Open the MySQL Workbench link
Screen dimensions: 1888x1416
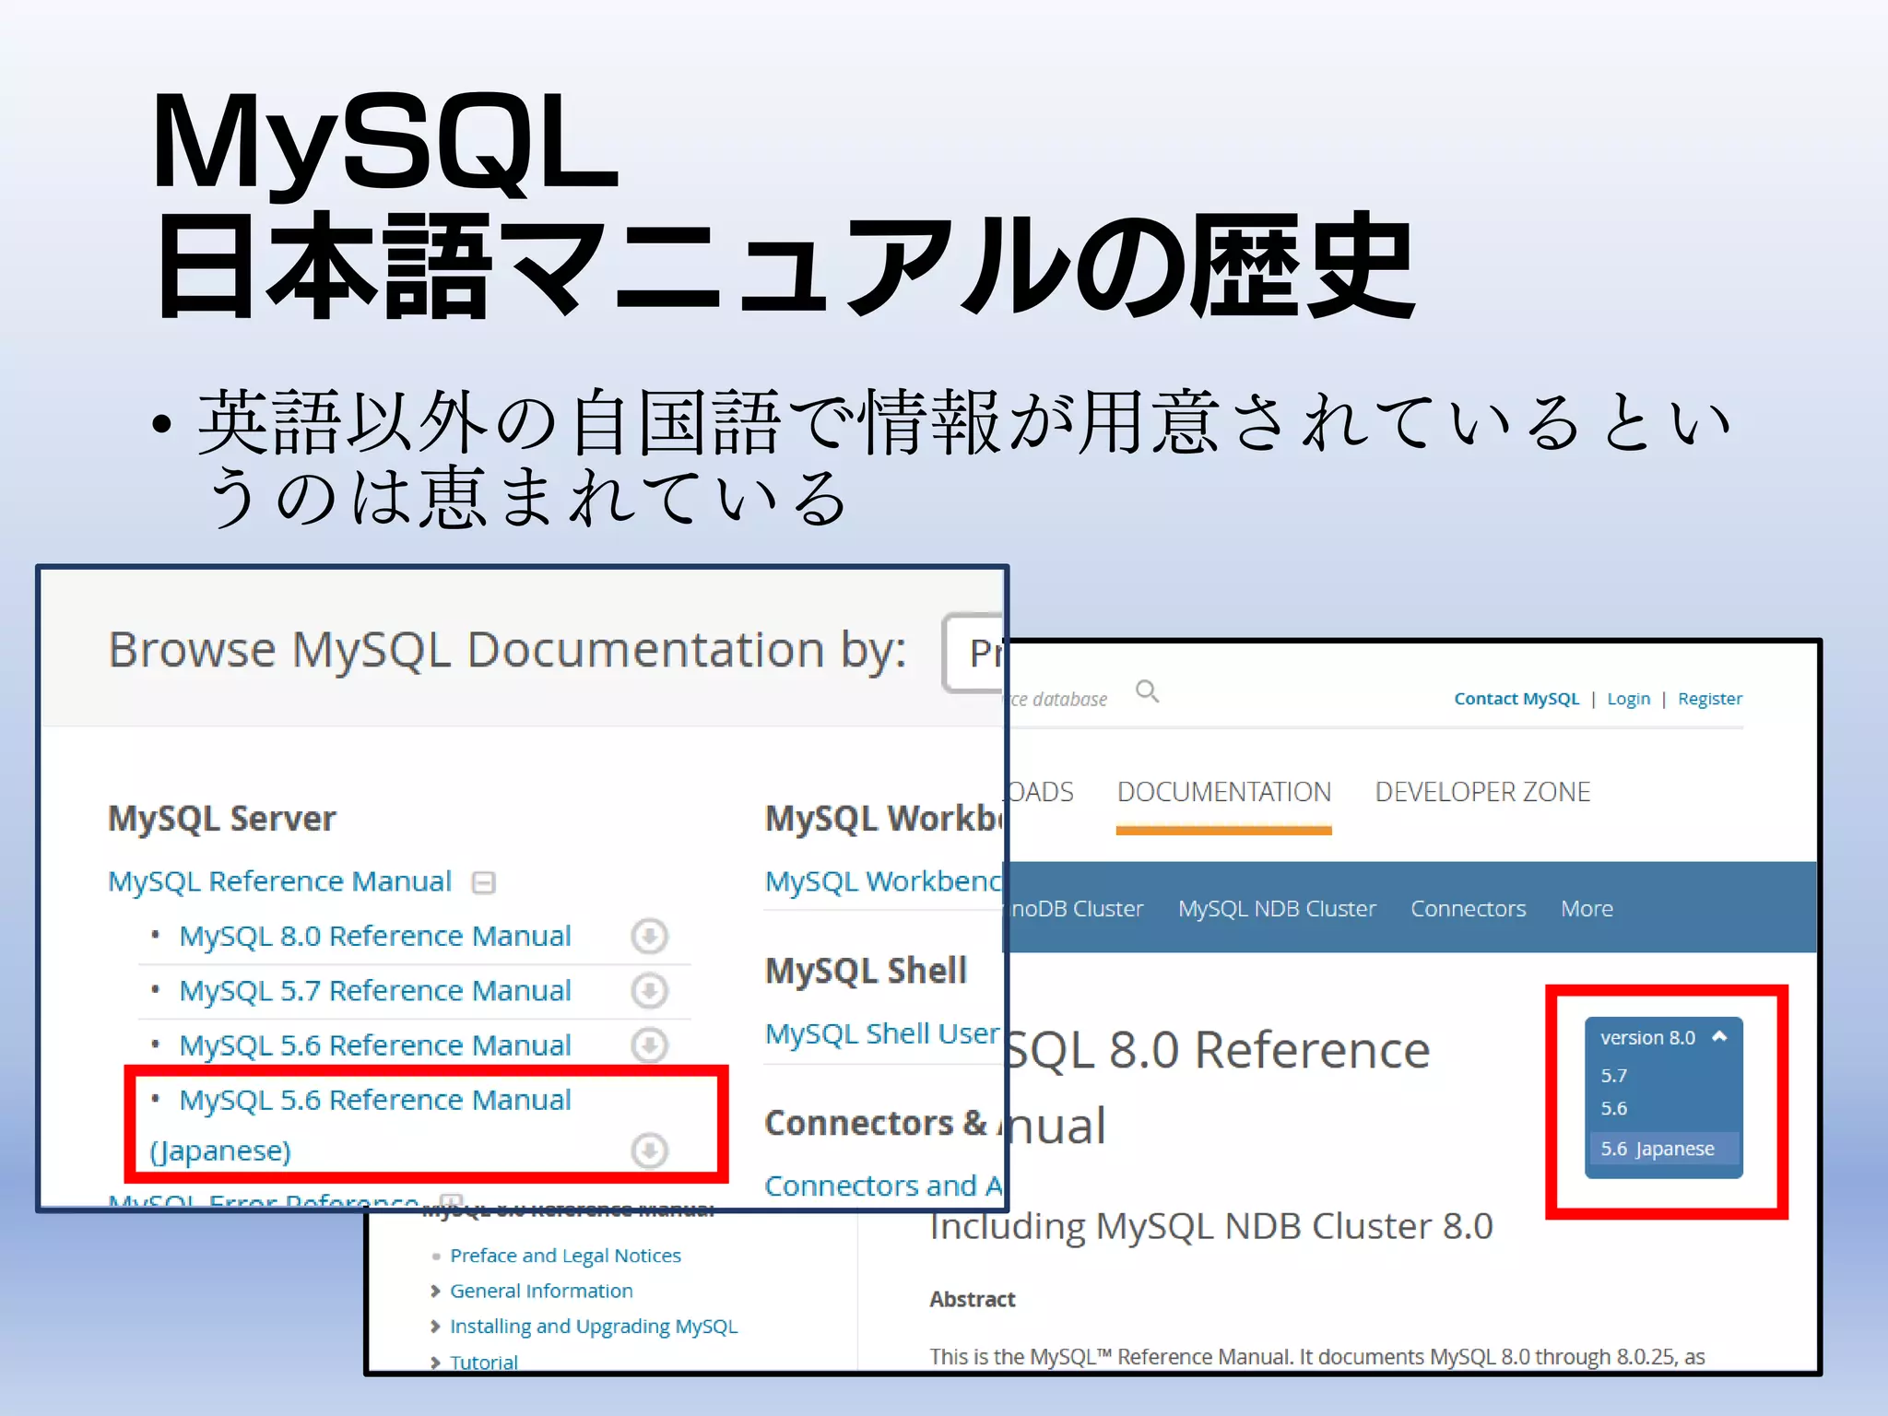(x=883, y=881)
